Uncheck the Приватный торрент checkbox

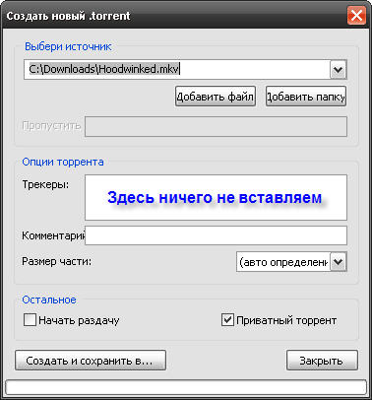coord(227,320)
